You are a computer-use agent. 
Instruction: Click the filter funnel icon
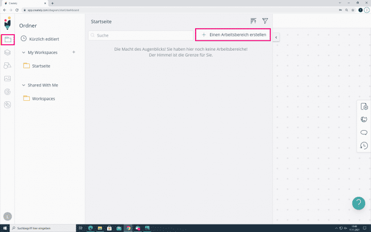(265, 21)
